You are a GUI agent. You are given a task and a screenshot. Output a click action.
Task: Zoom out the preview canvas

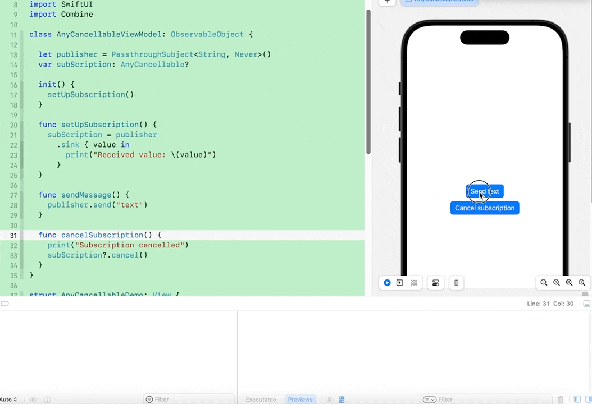coord(544,283)
